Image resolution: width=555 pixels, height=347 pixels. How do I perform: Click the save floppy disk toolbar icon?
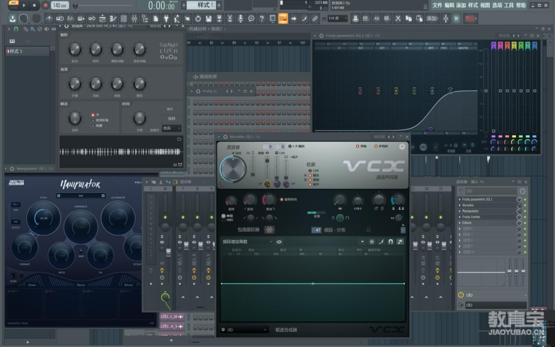click(209, 19)
